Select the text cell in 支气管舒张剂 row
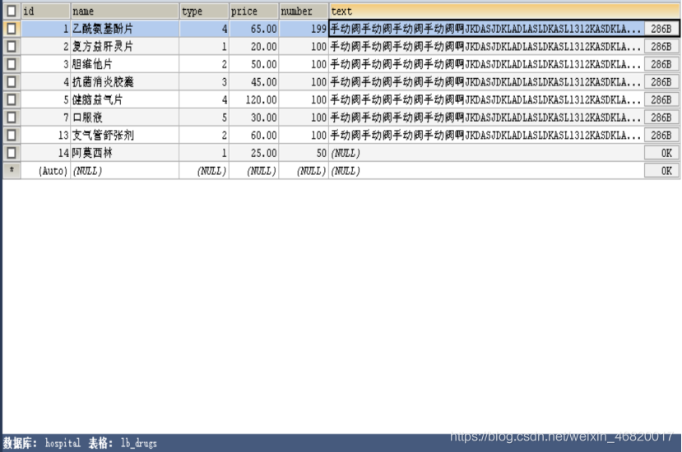The image size is (682, 452). point(486,135)
